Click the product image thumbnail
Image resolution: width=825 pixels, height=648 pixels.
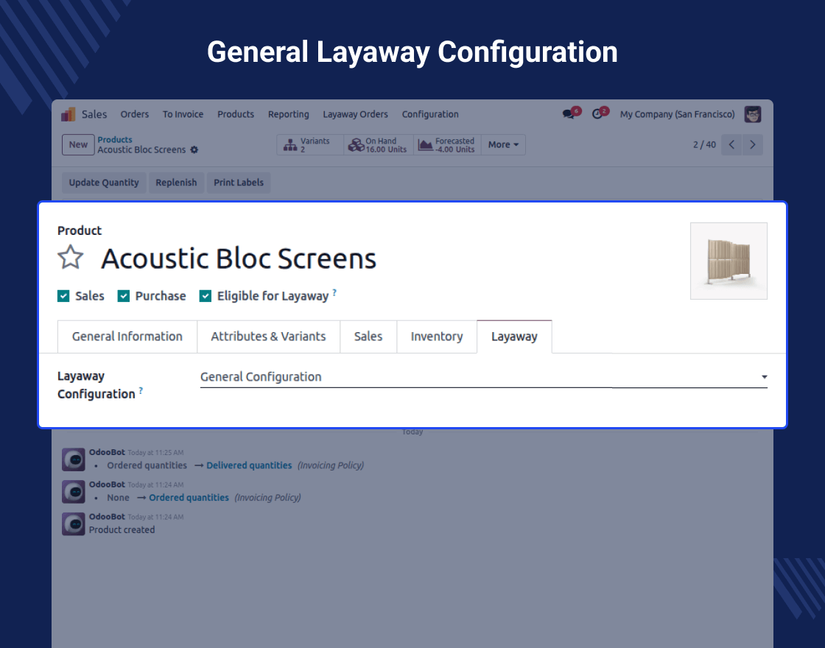pos(729,261)
